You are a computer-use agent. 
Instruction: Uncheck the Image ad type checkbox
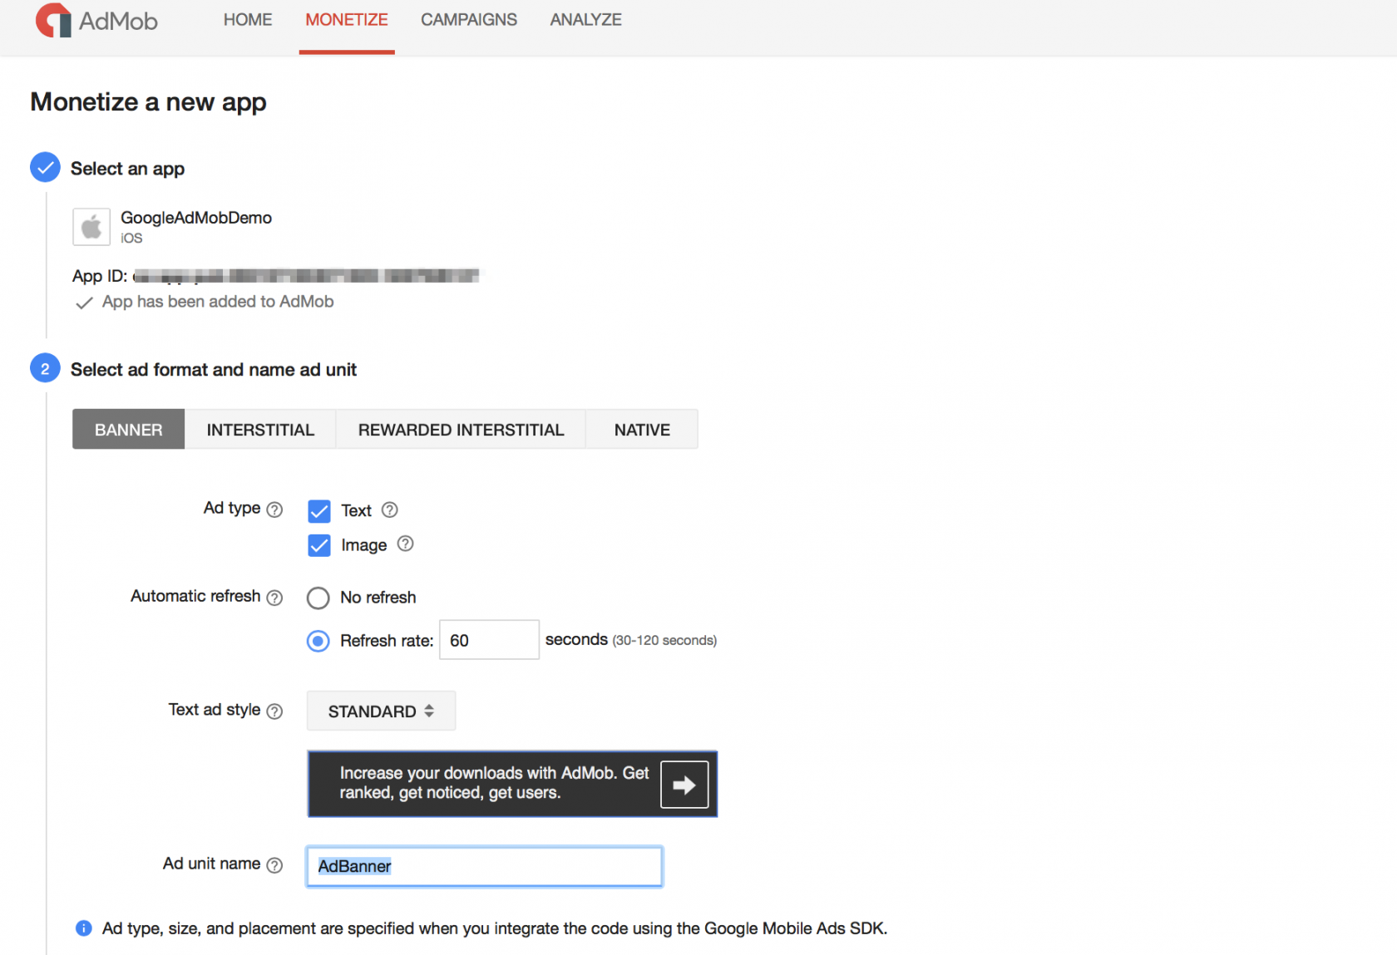click(318, 545)
